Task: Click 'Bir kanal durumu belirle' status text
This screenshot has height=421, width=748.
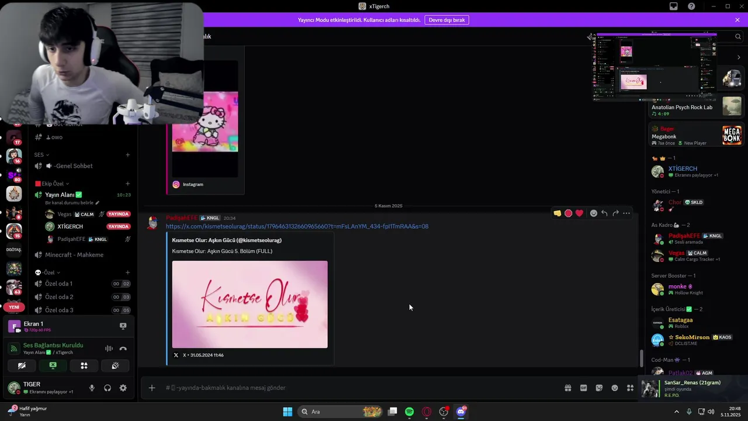Action: point(70,203)
